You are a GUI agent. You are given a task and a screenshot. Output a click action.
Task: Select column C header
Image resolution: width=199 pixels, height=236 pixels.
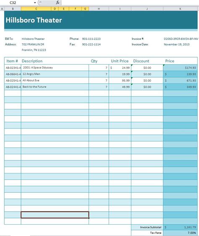(x=36, y=9)
